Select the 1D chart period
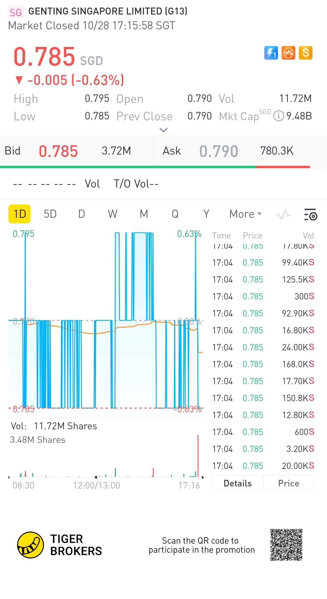This screenshot has height=599, width=327. coord(20,214)
